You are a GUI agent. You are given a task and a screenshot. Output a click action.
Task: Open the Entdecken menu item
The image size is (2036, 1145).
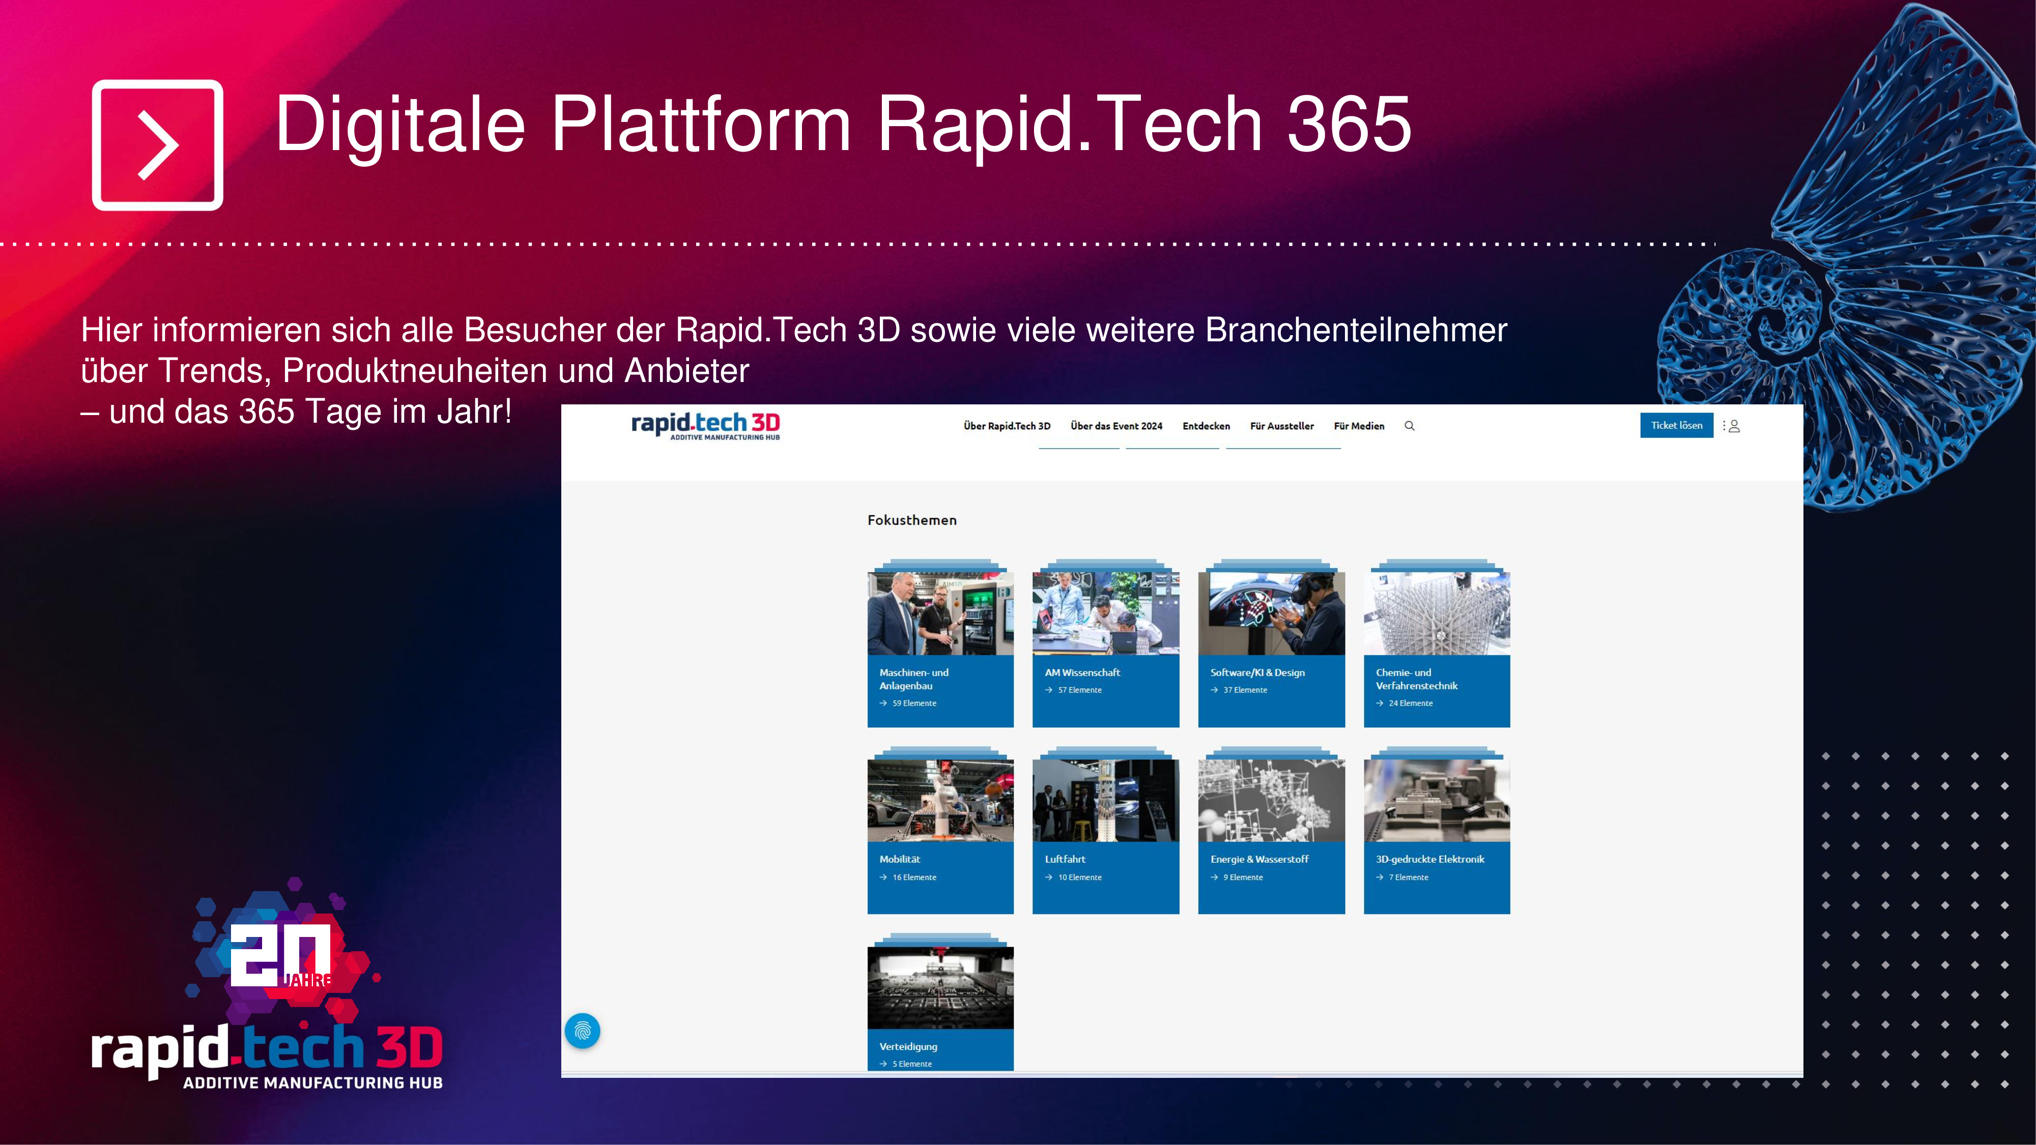tap(1206, 426)
